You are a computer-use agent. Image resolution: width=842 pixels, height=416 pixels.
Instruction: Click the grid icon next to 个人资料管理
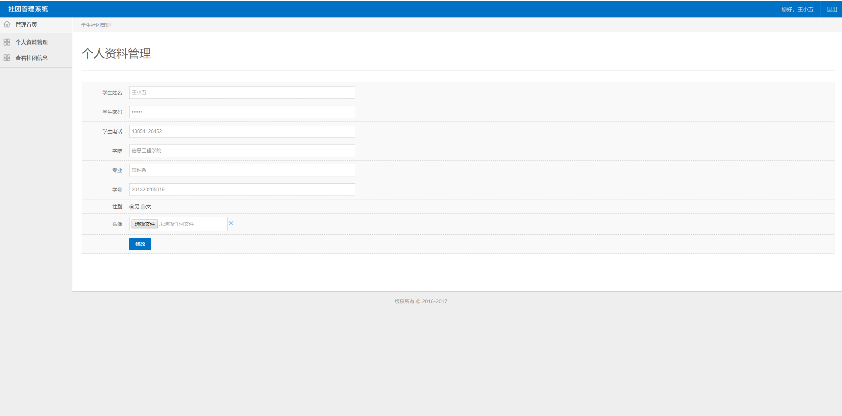pos(7,42)
